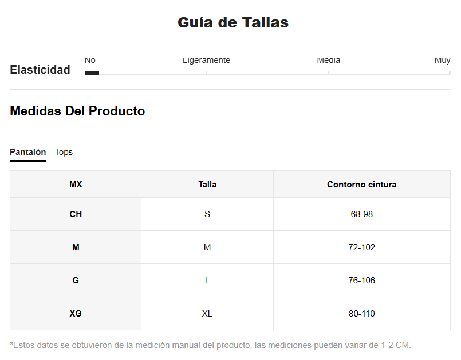The image size is (461, 360).
Task: Select the CH size row label
Action: point(76,214)
